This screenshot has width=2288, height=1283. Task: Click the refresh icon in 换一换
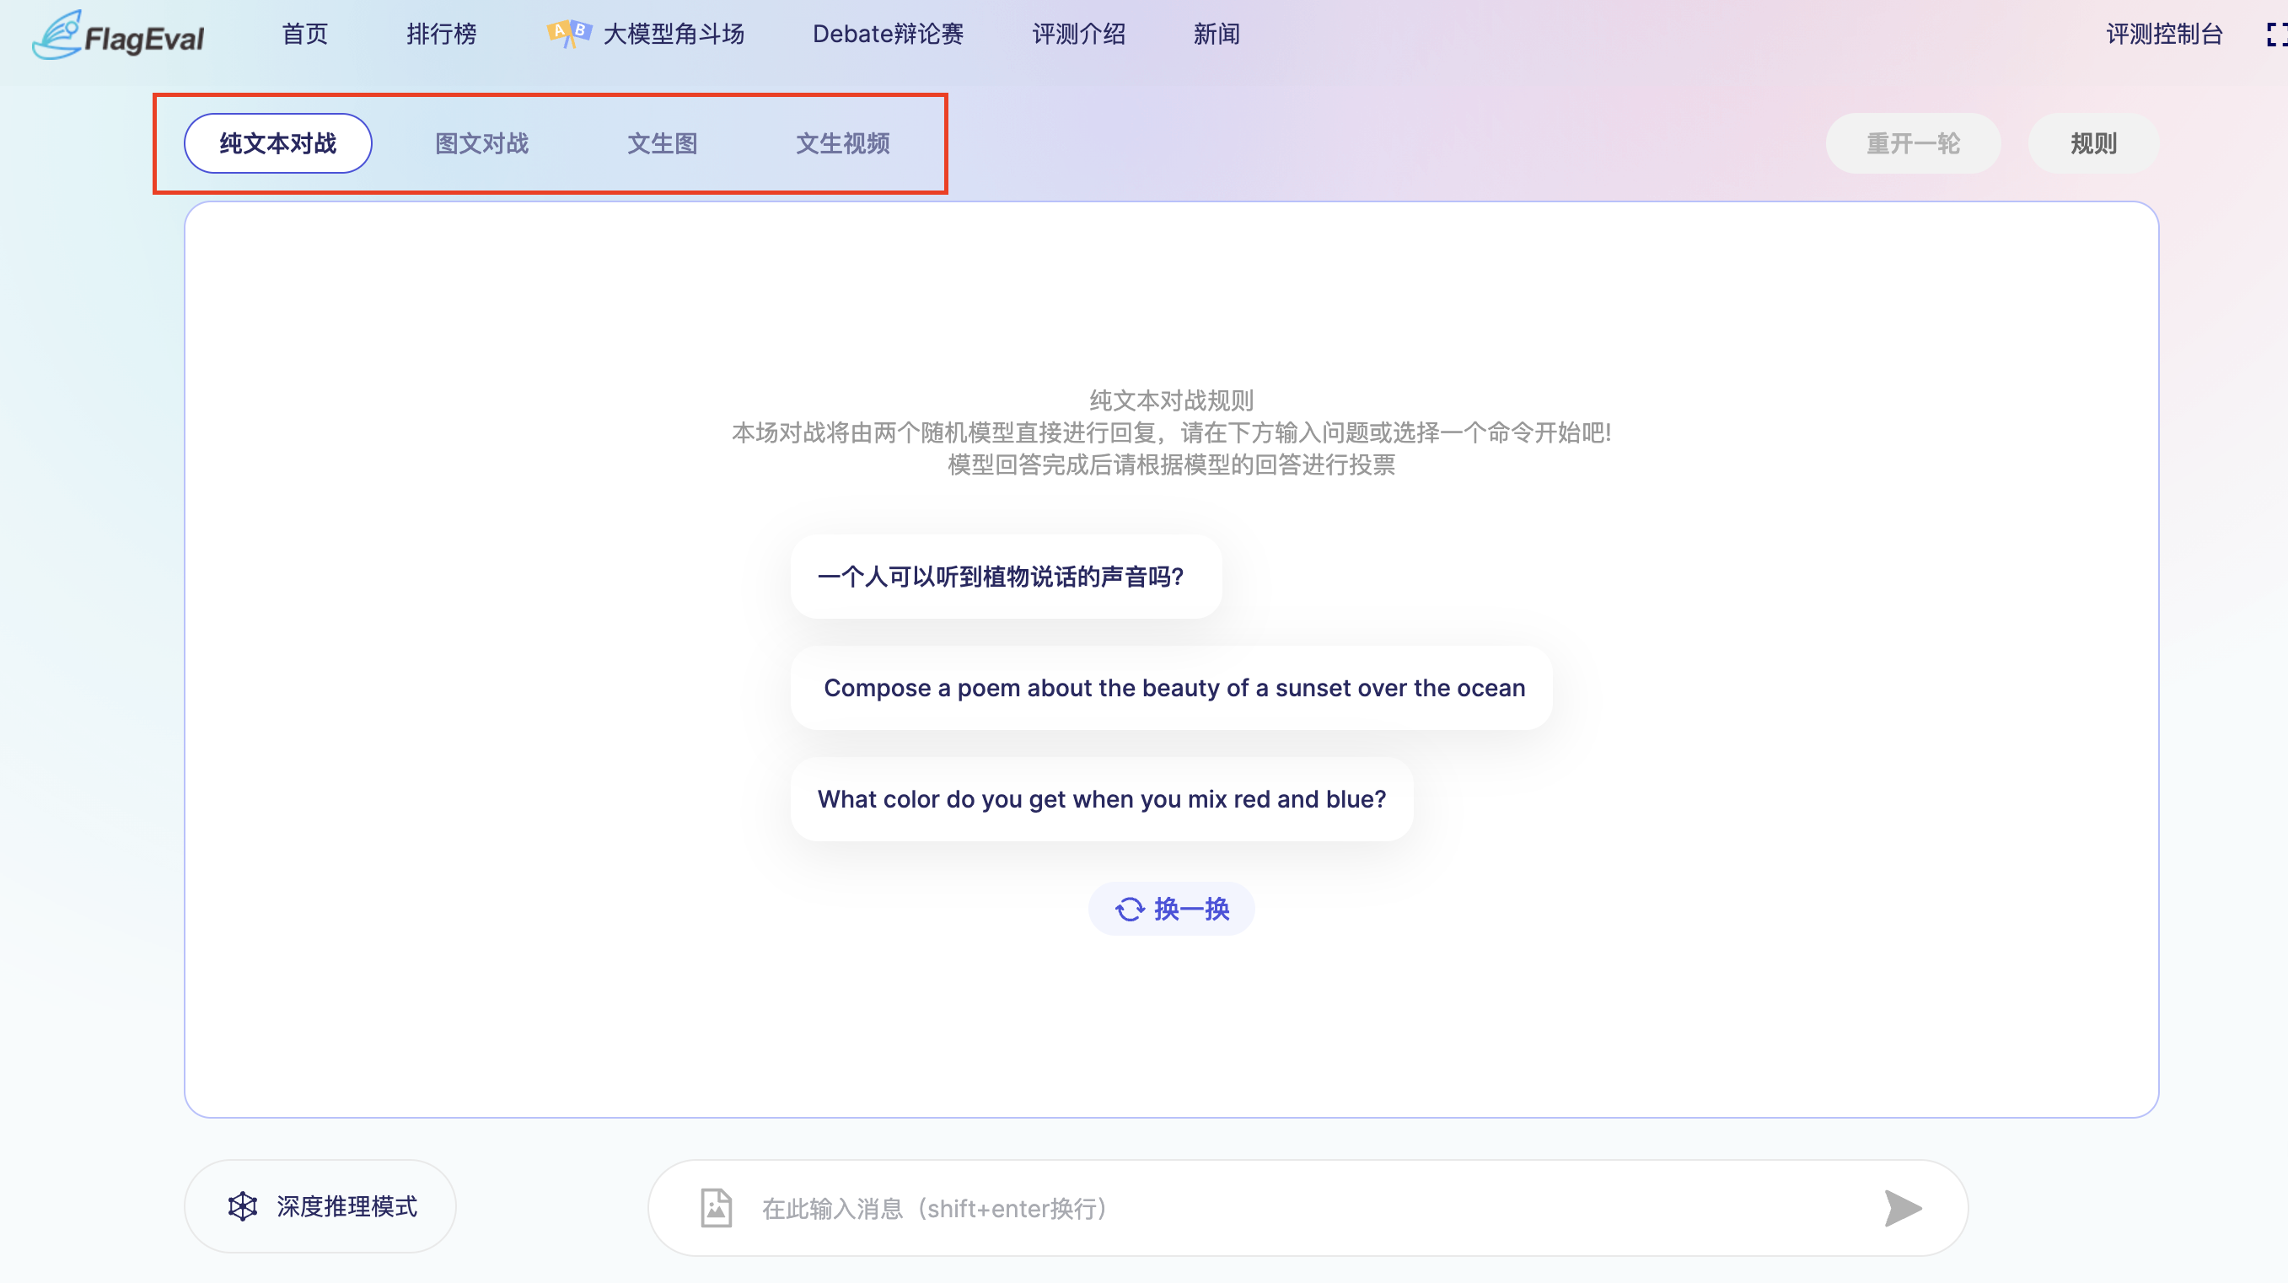click(1129, 910)
